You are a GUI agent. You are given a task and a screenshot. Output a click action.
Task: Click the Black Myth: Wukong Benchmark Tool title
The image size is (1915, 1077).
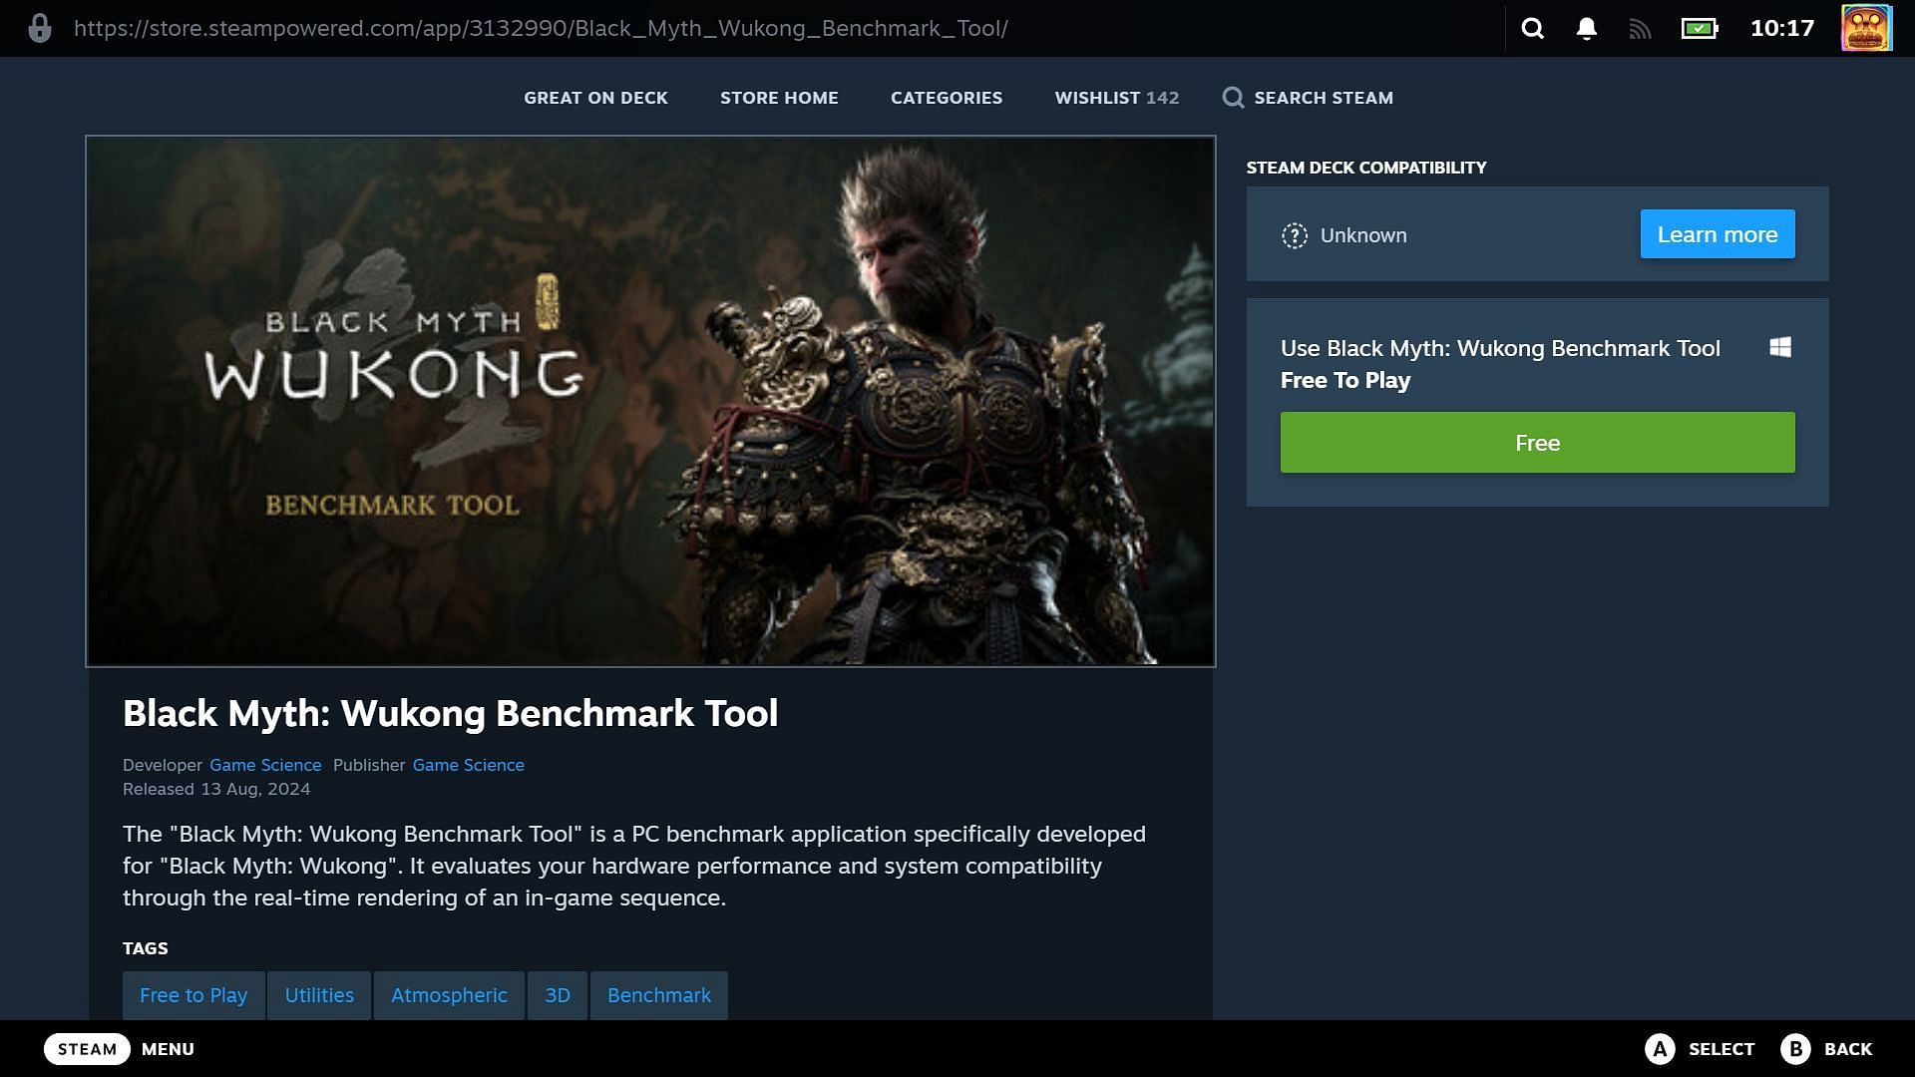pyautogui.click(x=450, y=713)
